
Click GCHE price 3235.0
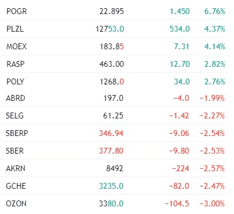point(111,186)
